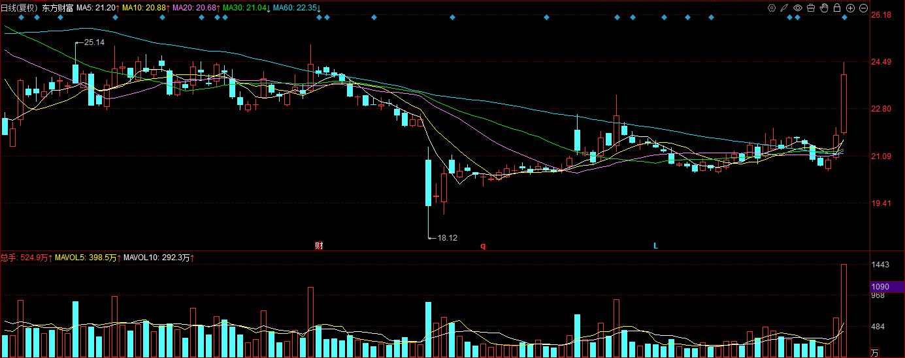
Task: Select the latest large red candlestick
Action: coord(844,103)
